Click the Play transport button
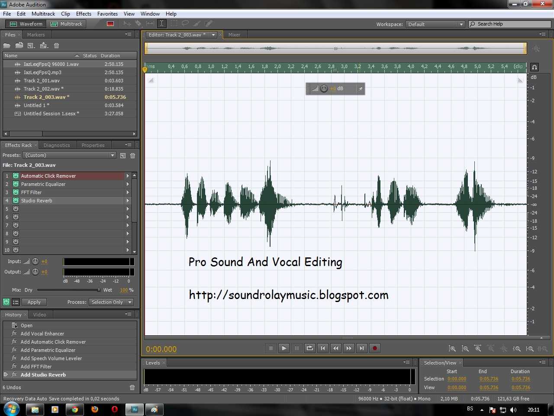Viewport: 554px width, 416px height. coord(284,348)
